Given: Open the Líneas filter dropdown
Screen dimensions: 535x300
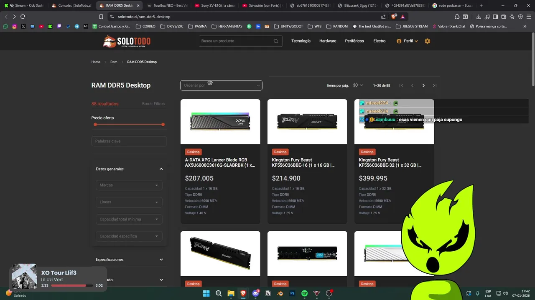Looking at the screenshot, I should (129, 202).
